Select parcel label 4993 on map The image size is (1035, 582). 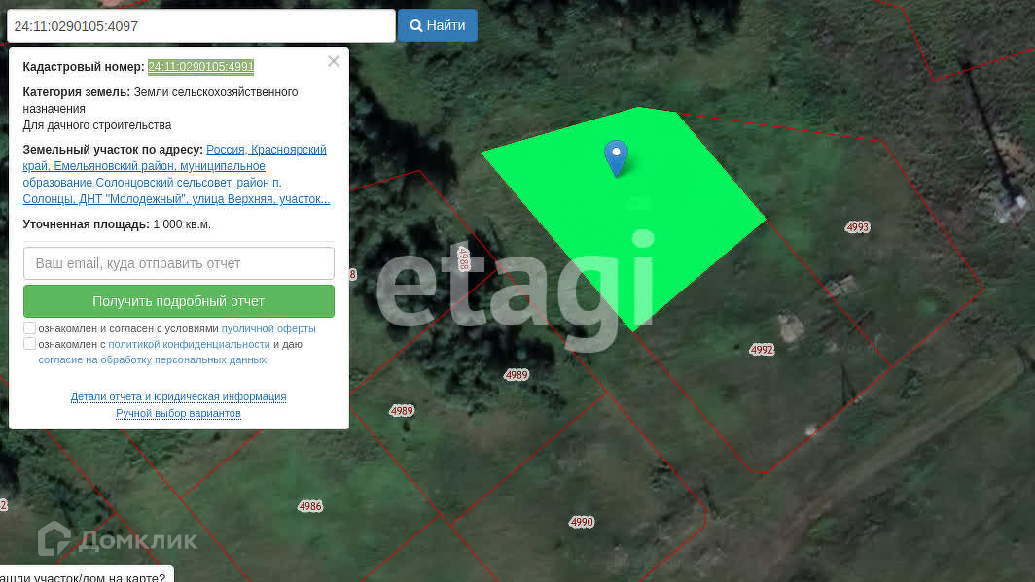tap(857, 227)
